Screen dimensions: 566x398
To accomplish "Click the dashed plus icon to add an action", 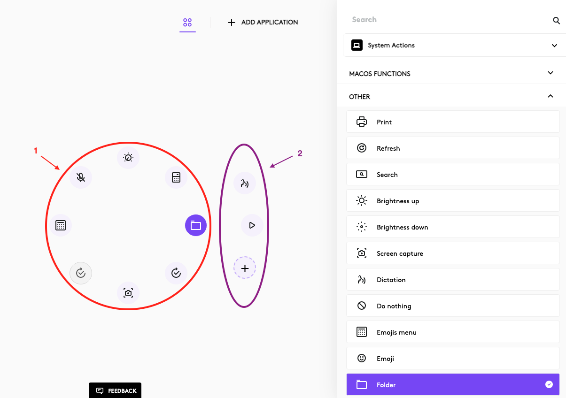I will [x=245, y=268].
